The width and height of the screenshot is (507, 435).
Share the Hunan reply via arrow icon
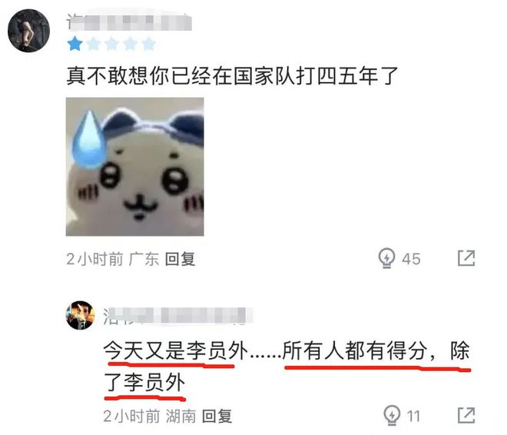point(466,415)
